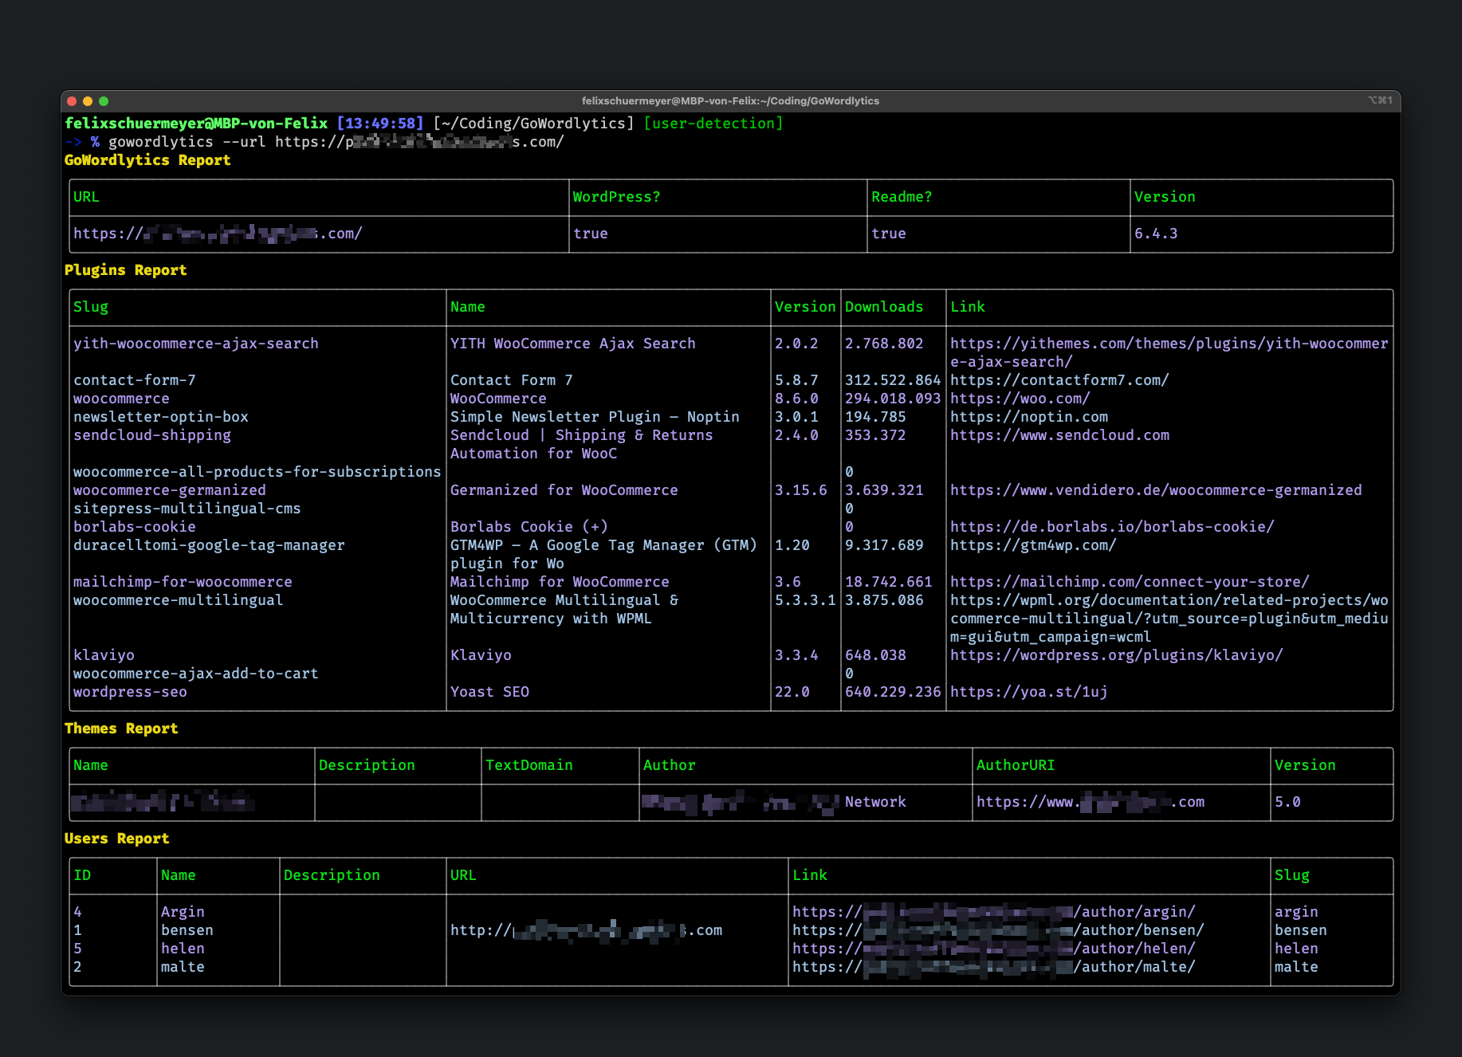Click the terminal window title text
The height and width of the screenshot is (1057, 1462).
[x=730, y=101]
